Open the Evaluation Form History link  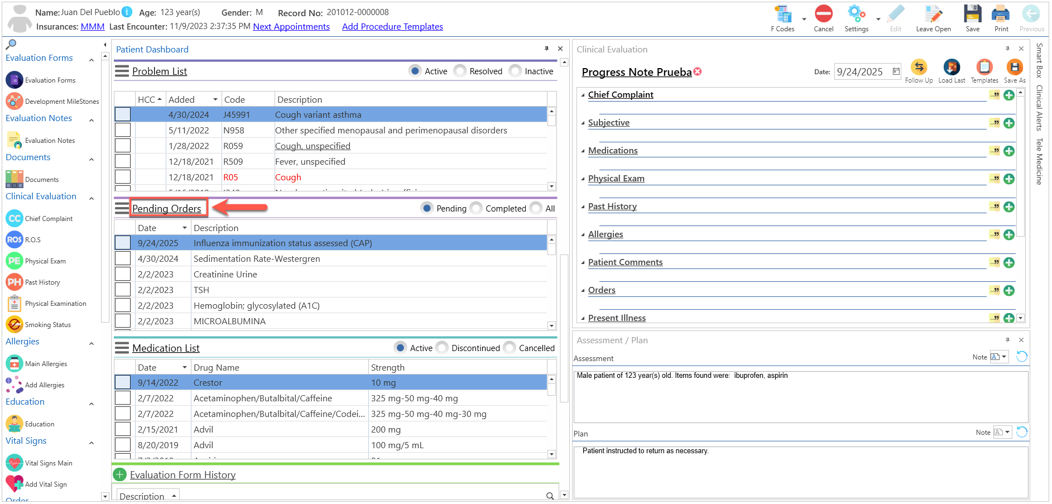coord(182,475)
